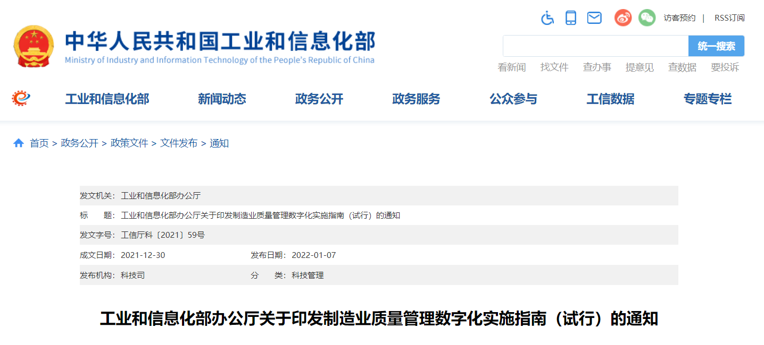Viewport: 764px width, 345px height.
Task: Click the document number 工信厅科〔2021〕59号
Action: coord(163,235)
